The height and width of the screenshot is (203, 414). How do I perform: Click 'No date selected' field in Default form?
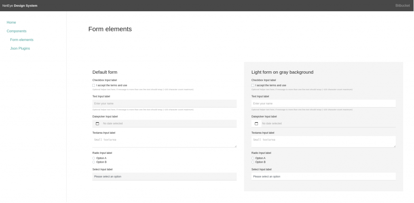point(168,124)
